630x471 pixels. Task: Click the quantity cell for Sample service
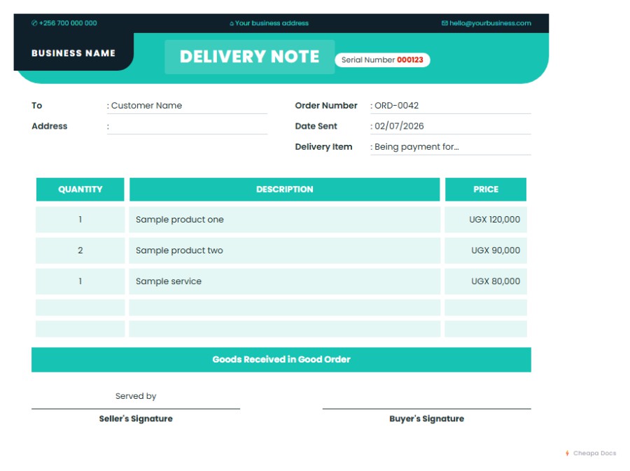(80, 281)
